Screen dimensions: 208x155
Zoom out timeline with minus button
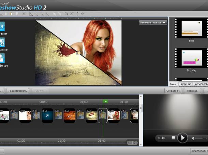(x=130, y=143)
